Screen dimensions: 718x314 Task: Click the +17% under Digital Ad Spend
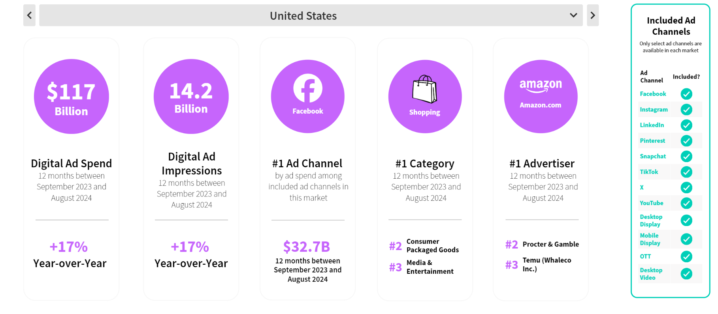pyautogui.click(x=68, y=247)
